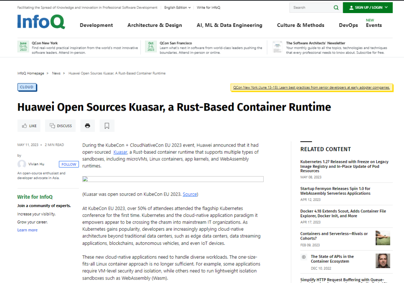404x283 pixels.
Task: Open the Development menu
Action: tap(97, 25)
